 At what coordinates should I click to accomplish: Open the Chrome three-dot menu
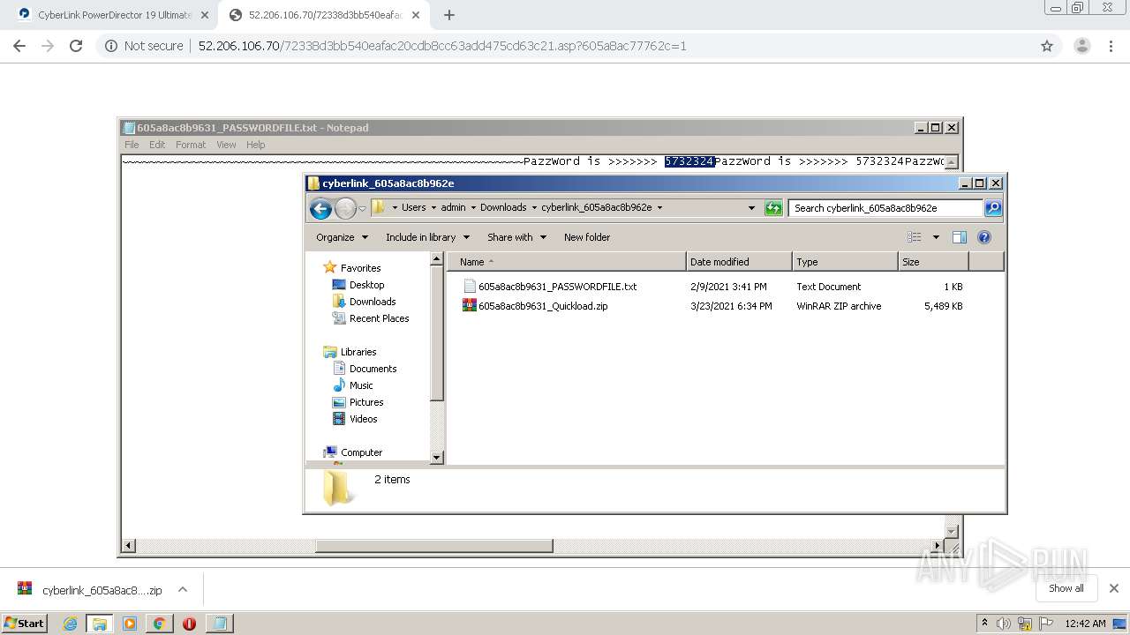pos(1111,46)
